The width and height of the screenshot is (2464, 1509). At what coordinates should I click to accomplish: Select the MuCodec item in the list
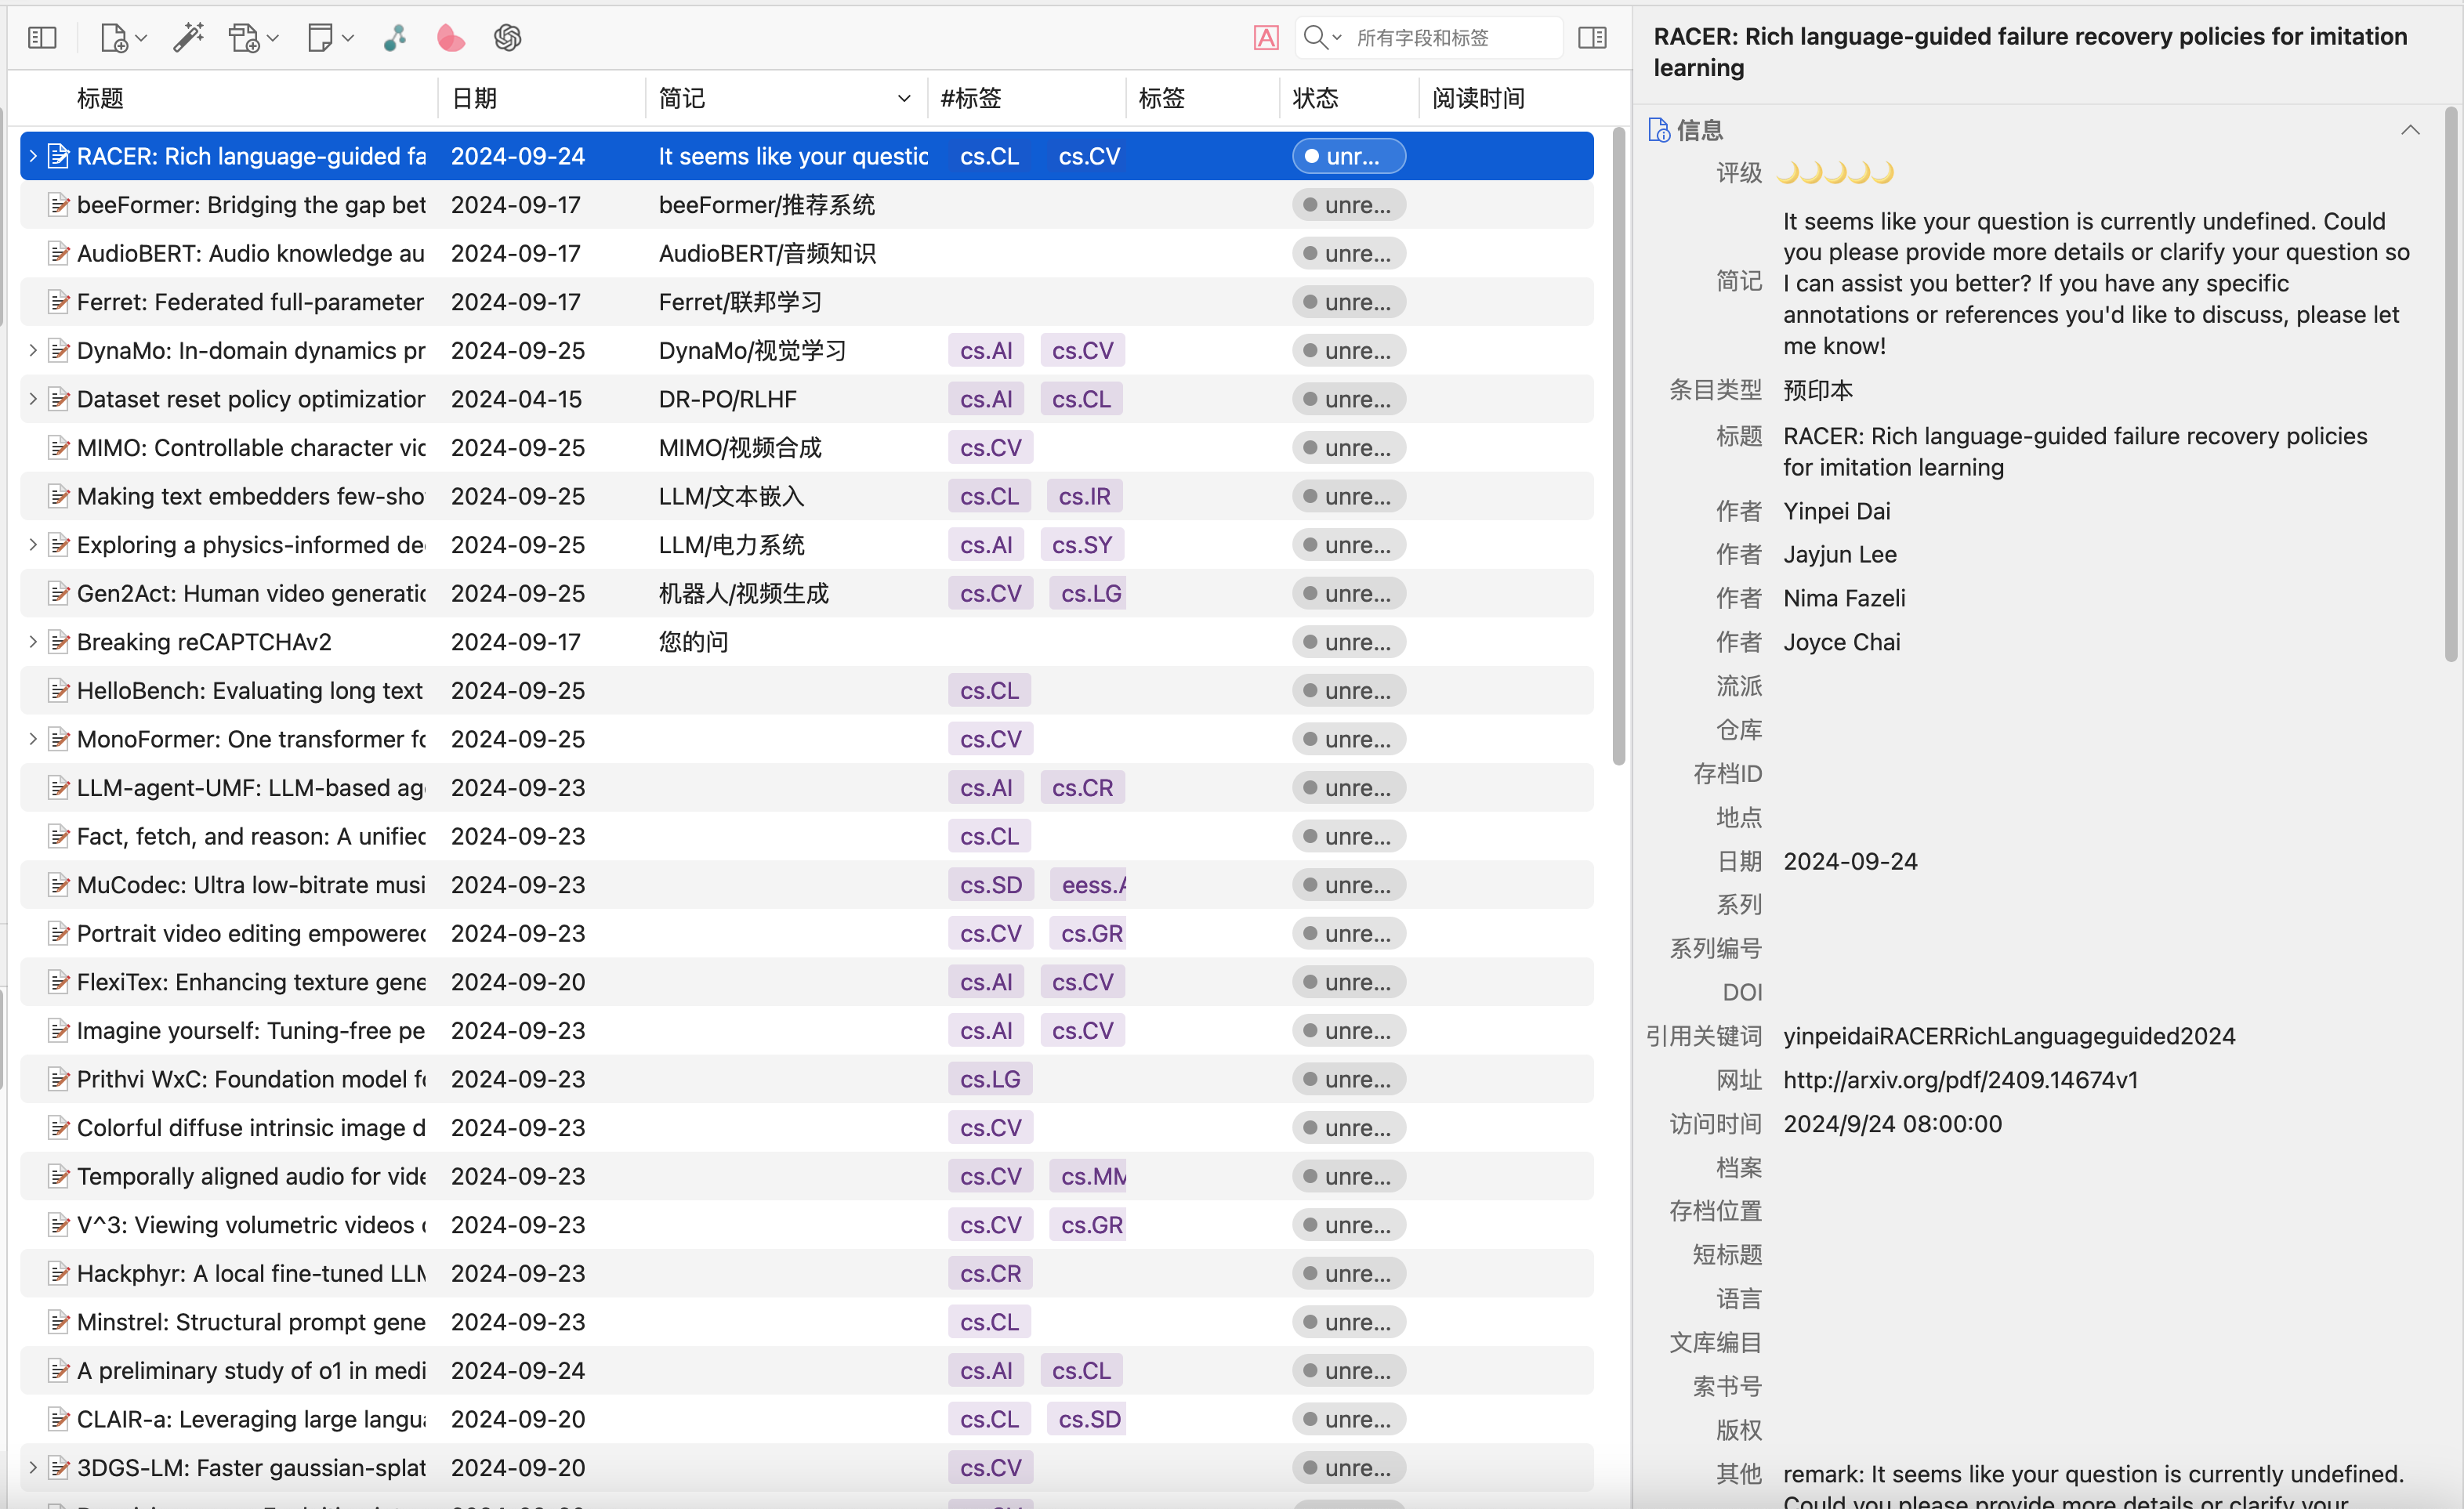pyautogui.click(x=250, y=885)
